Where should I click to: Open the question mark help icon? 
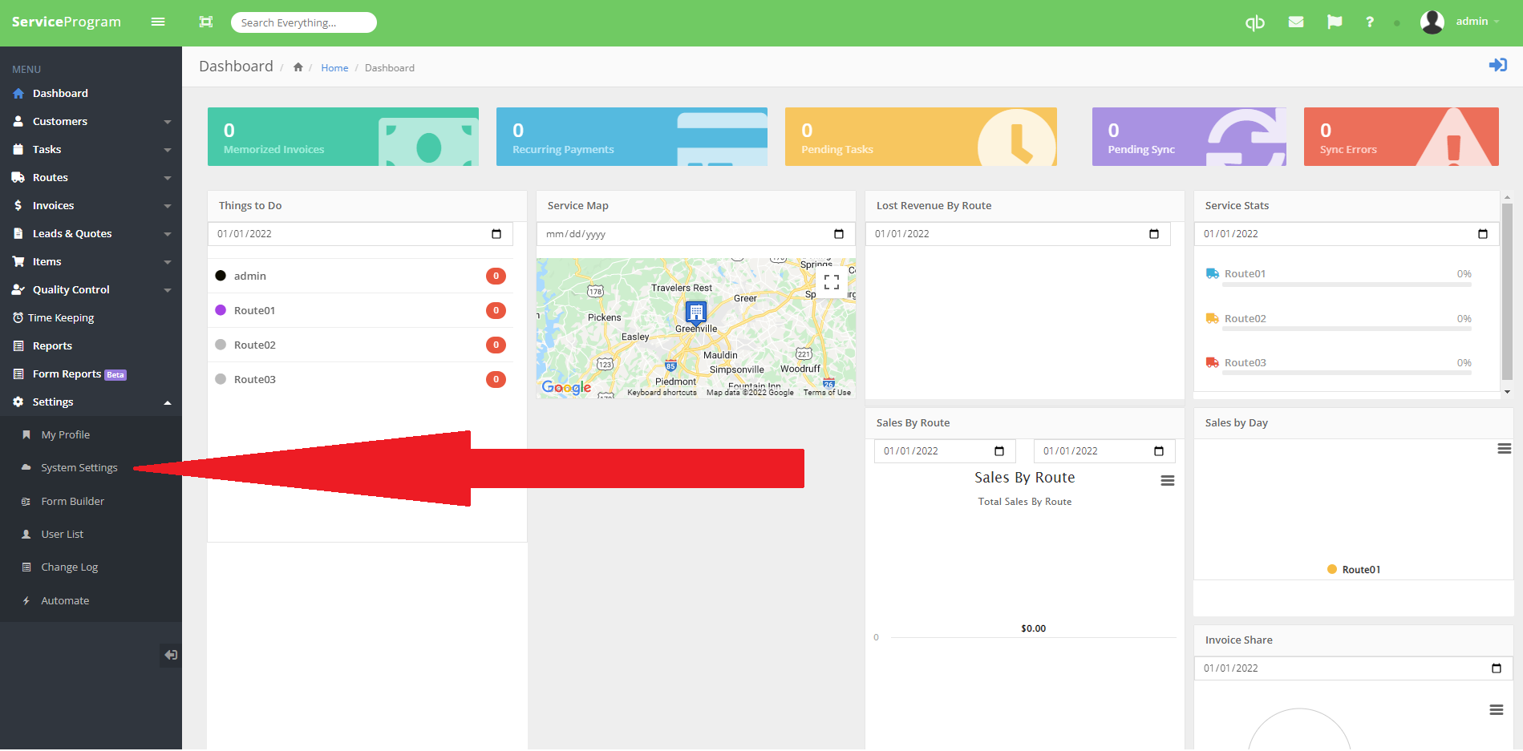tap(1370, 22)
